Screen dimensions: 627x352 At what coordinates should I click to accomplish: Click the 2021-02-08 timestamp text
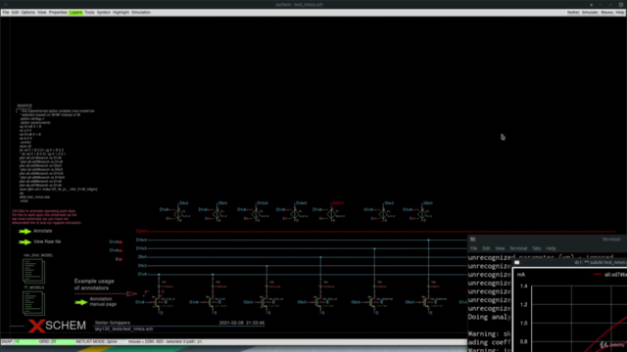point(242,323)
